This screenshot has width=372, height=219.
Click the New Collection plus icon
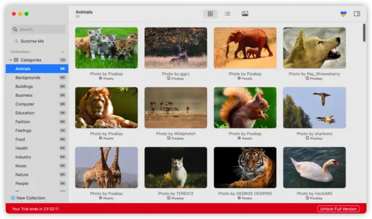click(13, 198)
